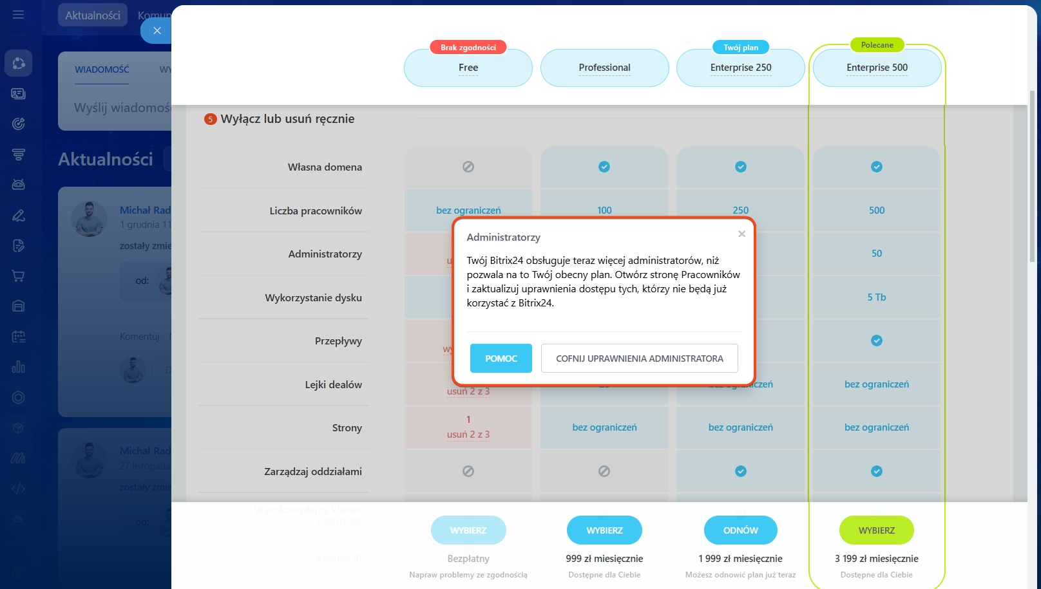
Task: Click the Komentuj link in the feed
Action: pyautogui.click(x=139, y=337)
